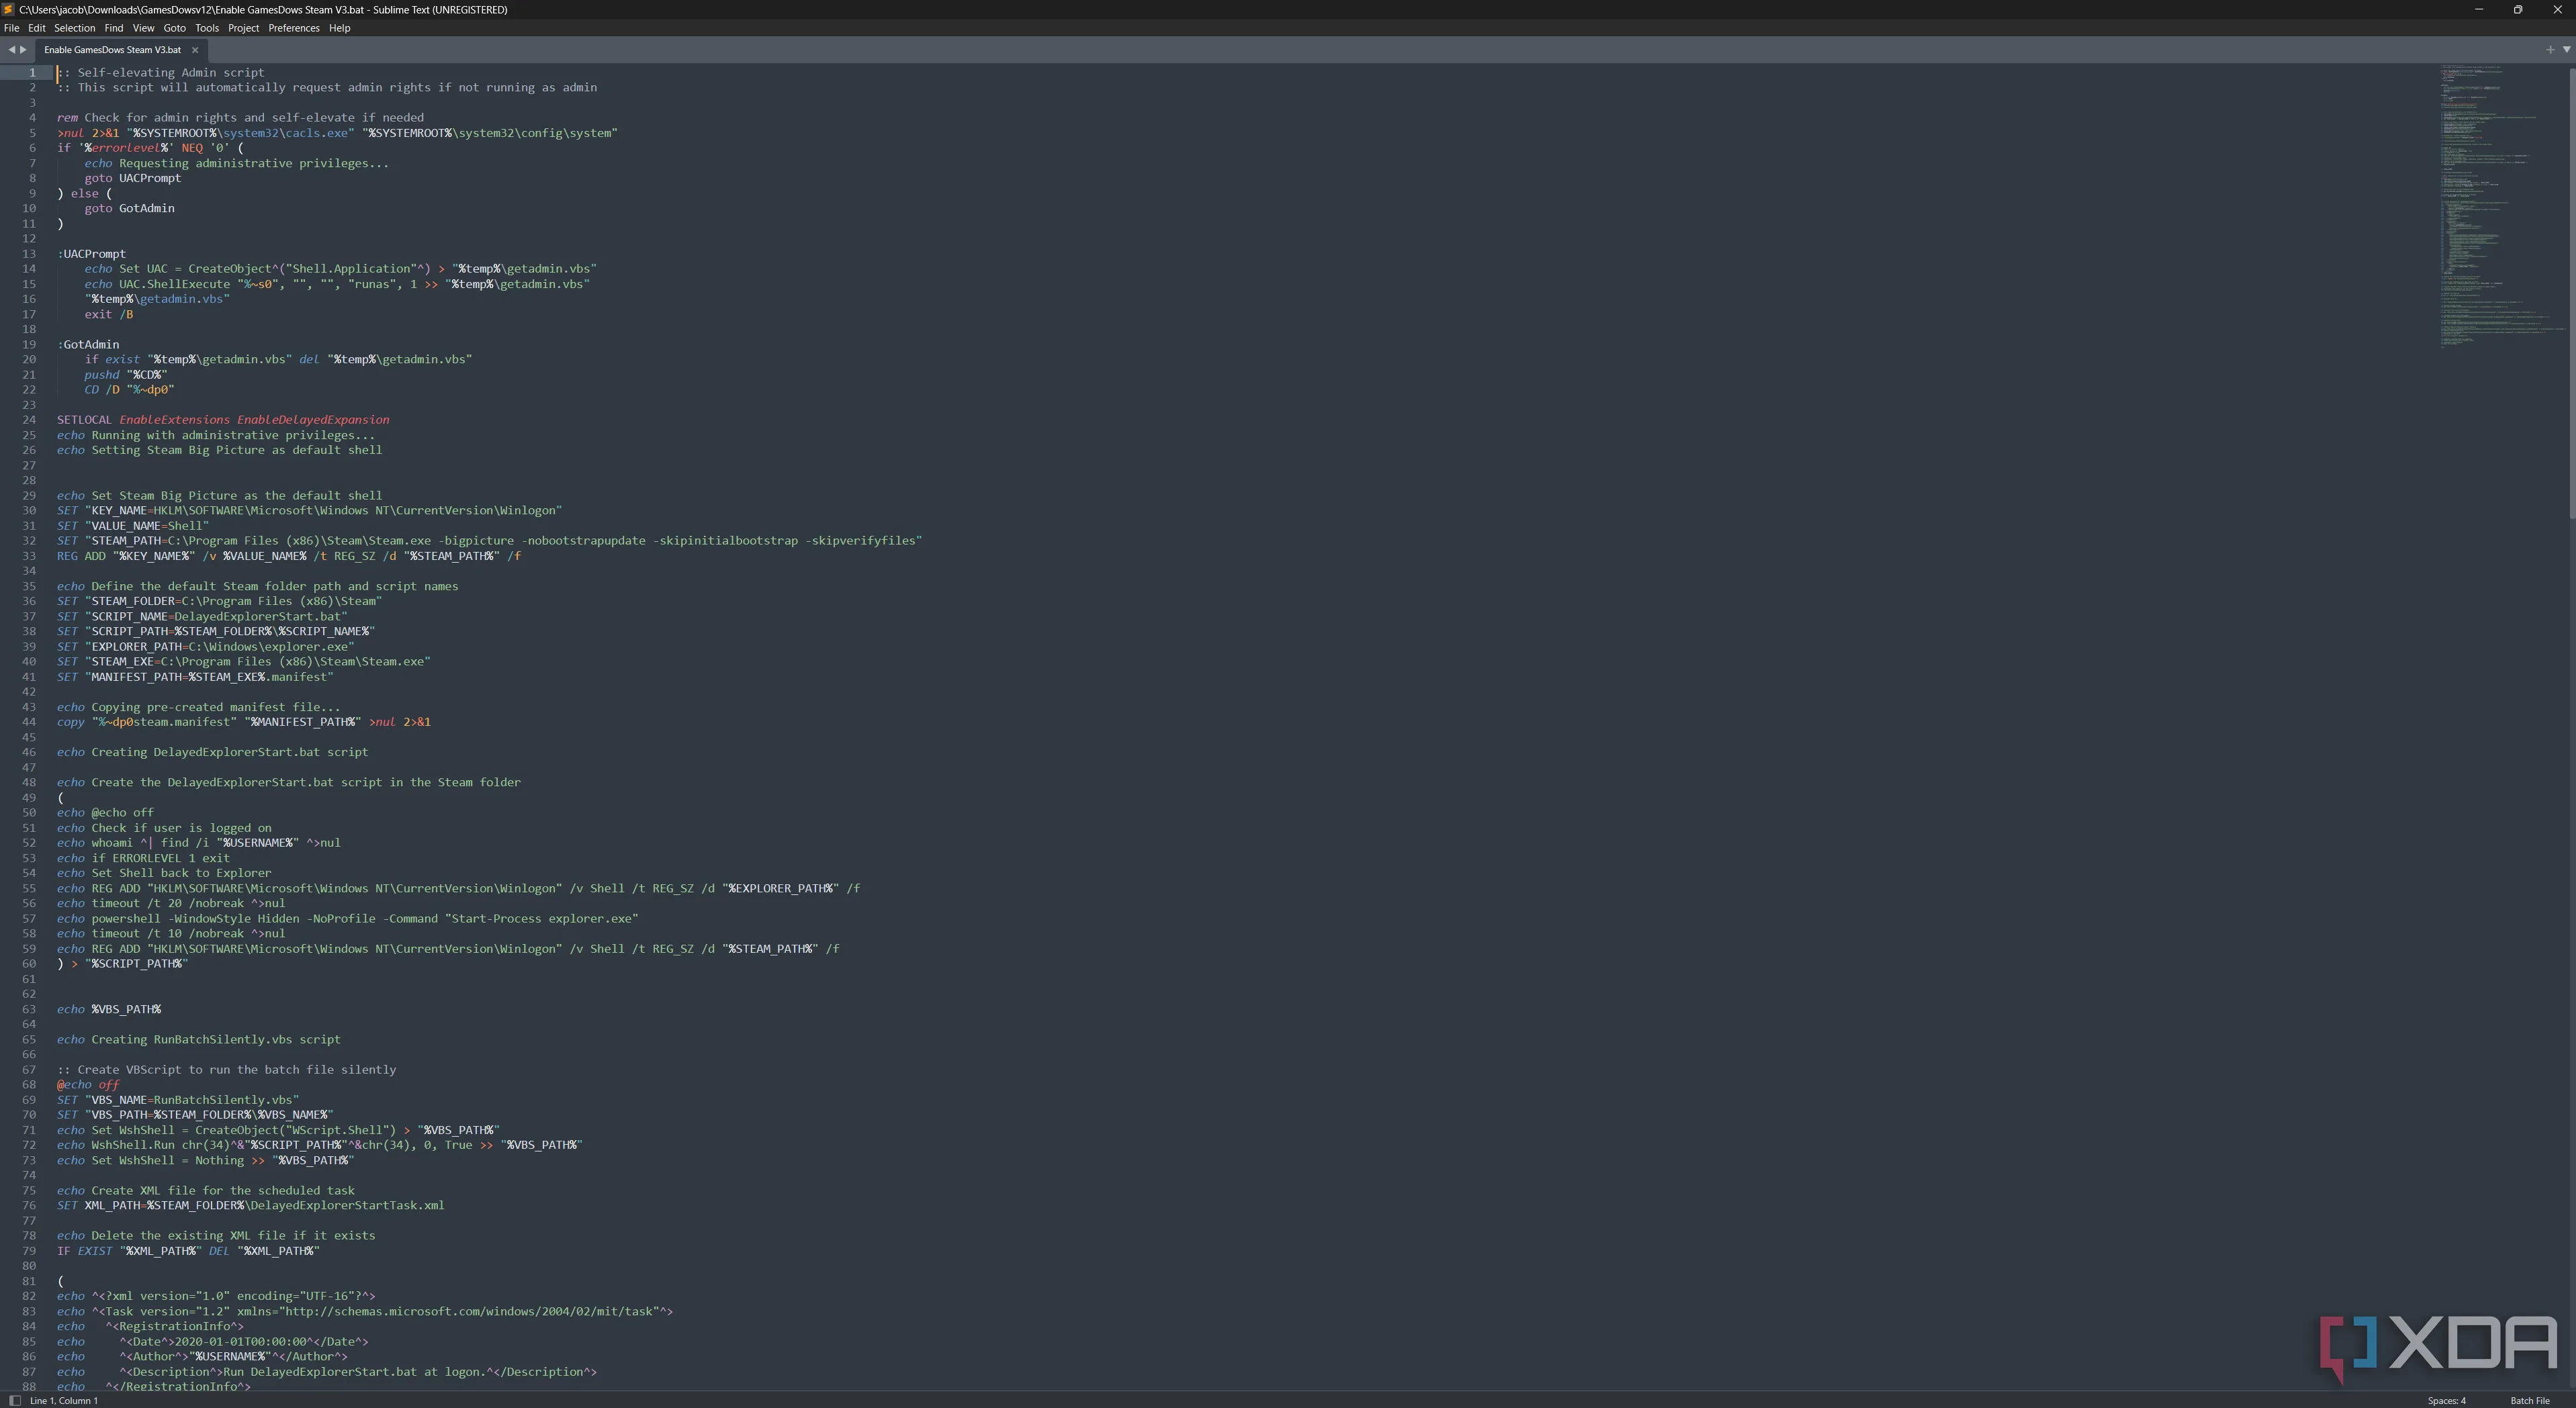Viewport: 2576px width, 1408px height.
Task: Click 'Check if user is logged on' on line 51
Action: 181,827
